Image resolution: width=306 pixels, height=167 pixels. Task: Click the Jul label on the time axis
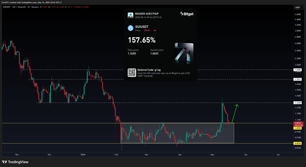(278, 154)
